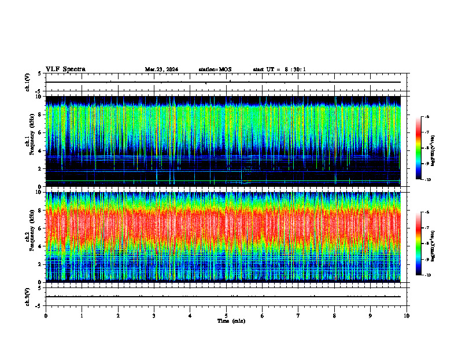Click the "5" tick of ch.1(V) axis

(x=40, y=73)
